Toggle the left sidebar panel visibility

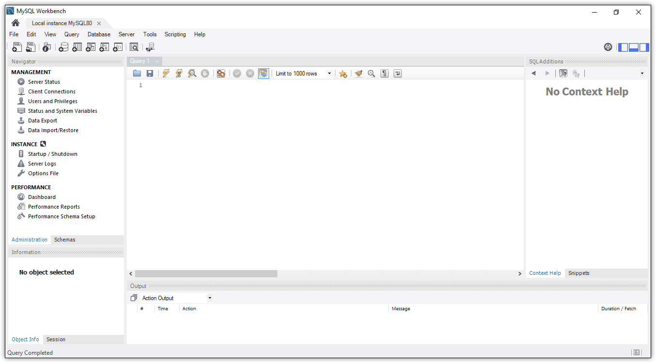pos(623,47)
